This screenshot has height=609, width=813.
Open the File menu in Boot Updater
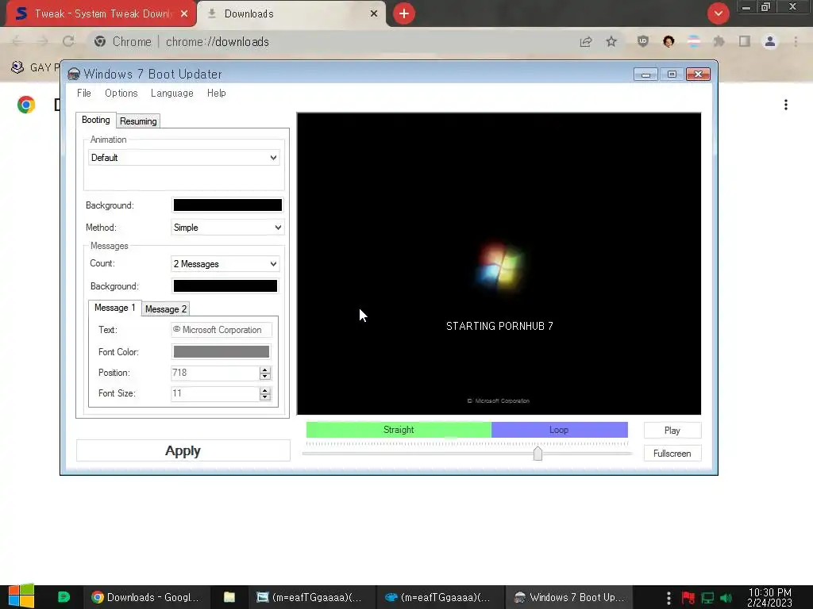click(84, 94)
